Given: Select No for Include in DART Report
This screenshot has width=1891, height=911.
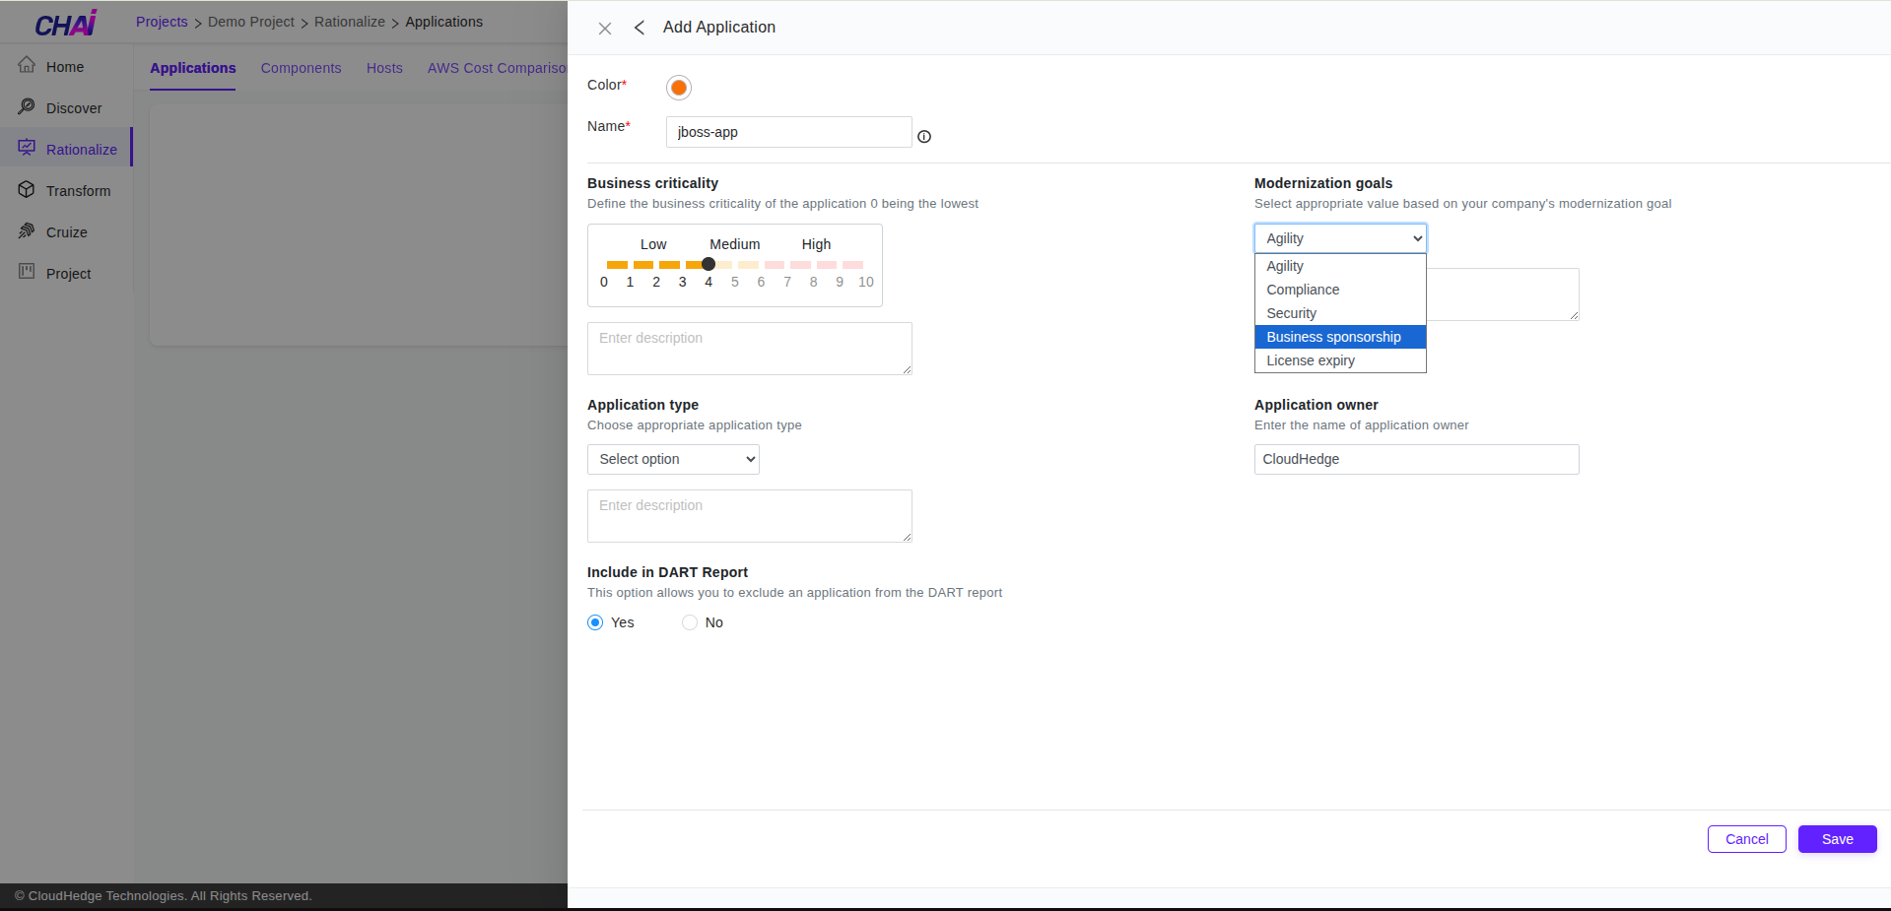Looking at the screenshot, I should tap(689, 622).
